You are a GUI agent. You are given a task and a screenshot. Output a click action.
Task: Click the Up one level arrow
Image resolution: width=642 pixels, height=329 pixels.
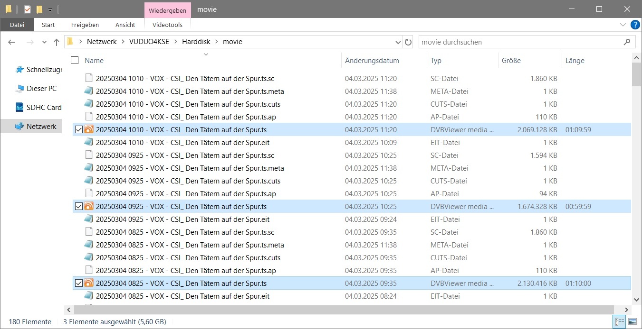[57, 42]
